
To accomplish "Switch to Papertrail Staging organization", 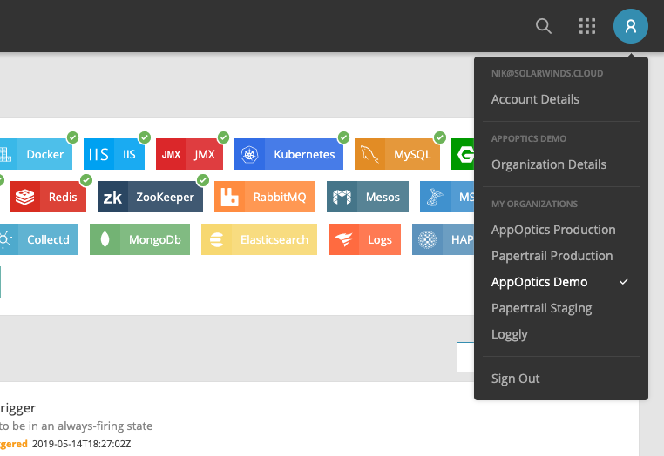I will tap(542, 308).
